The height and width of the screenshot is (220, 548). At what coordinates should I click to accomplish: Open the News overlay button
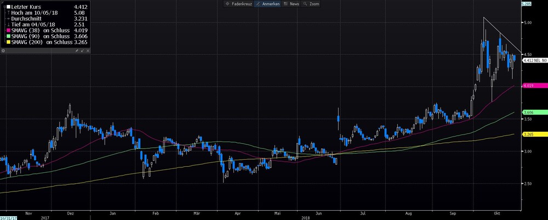pos(292,4)
